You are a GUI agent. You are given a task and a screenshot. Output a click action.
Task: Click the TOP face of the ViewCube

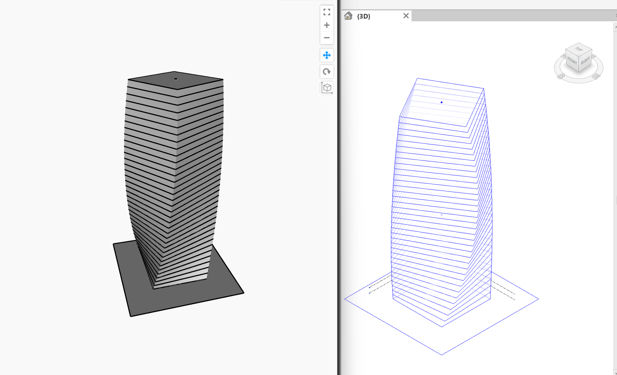[579, 49]
